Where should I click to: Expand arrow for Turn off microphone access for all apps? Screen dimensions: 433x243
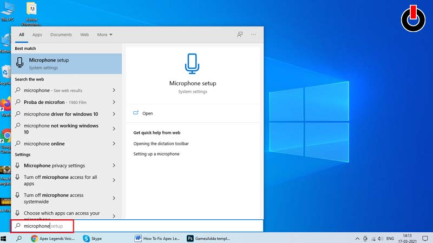(x=114, y=180)
